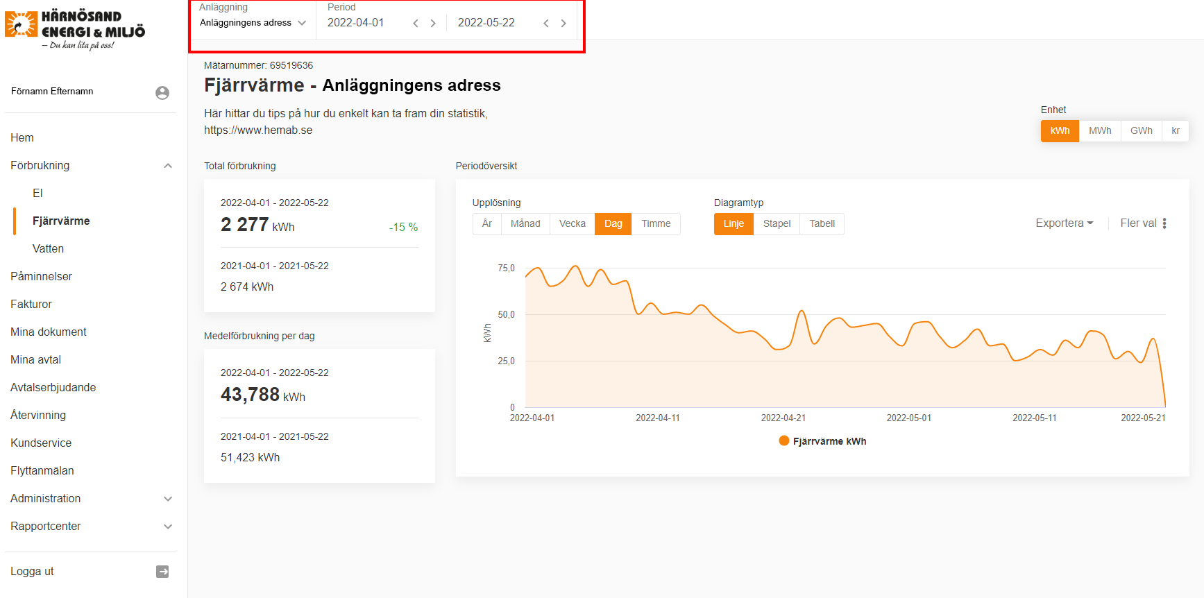Step start date forward with right arrow

point(433,24)
